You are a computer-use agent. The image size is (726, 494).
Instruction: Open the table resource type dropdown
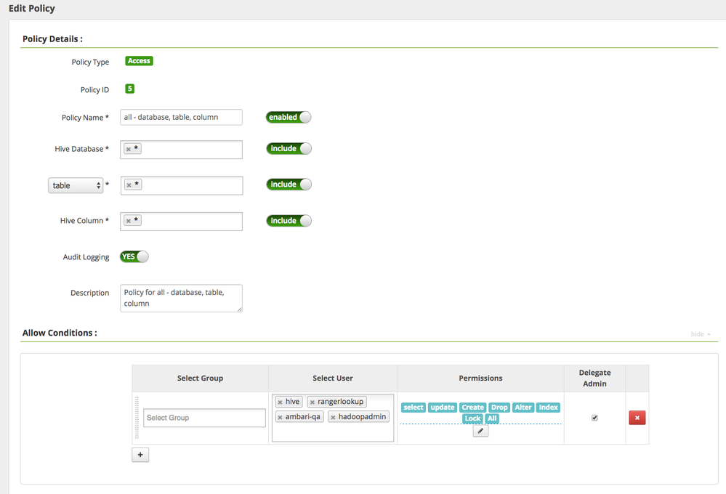tap(76, 186)
